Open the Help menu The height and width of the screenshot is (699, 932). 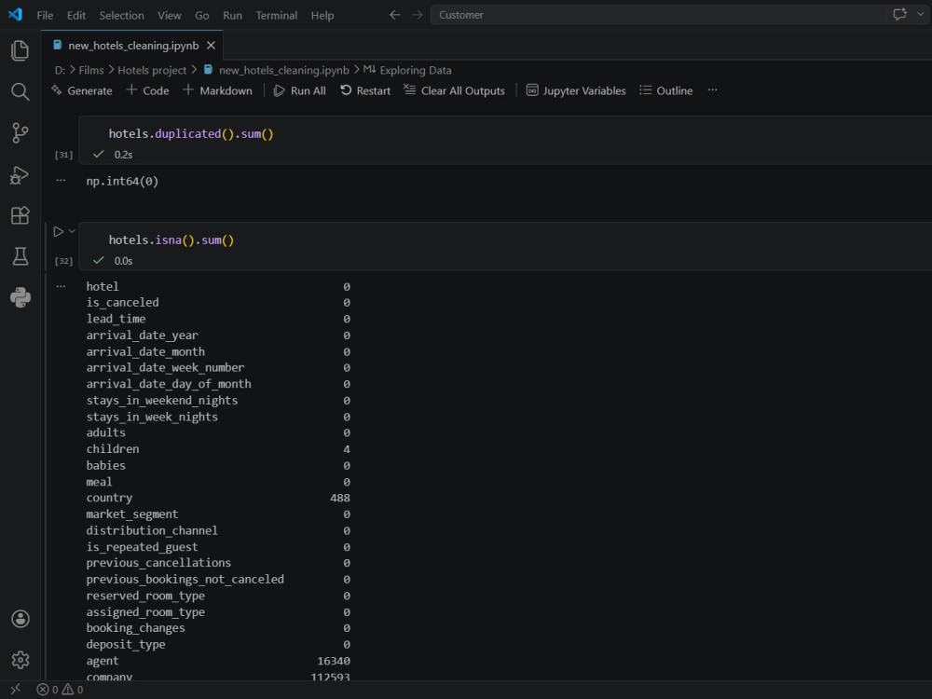tap(322, 16)
